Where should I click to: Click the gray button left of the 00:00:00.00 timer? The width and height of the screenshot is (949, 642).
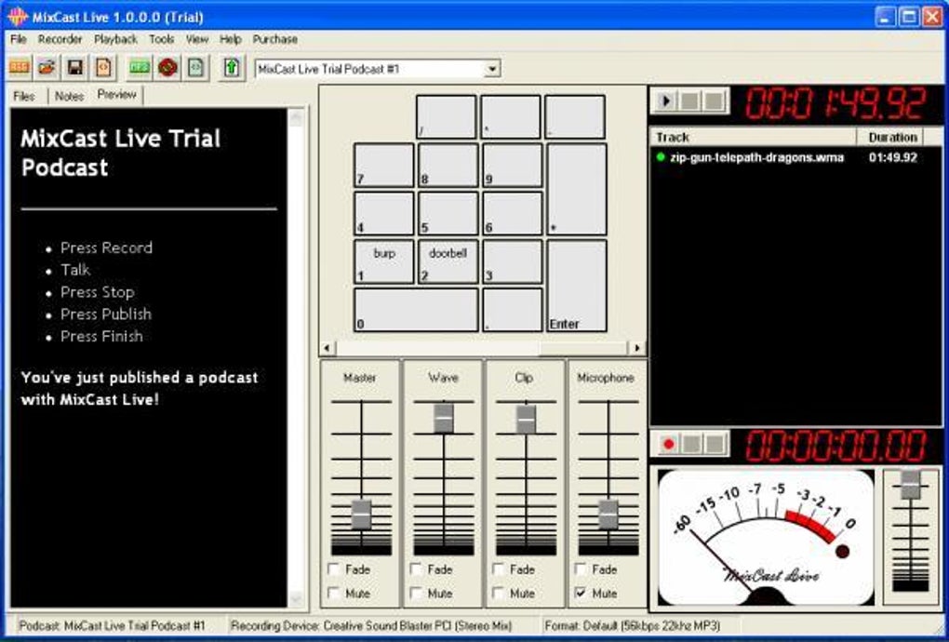pyautogui.click(x=715, y=444)
